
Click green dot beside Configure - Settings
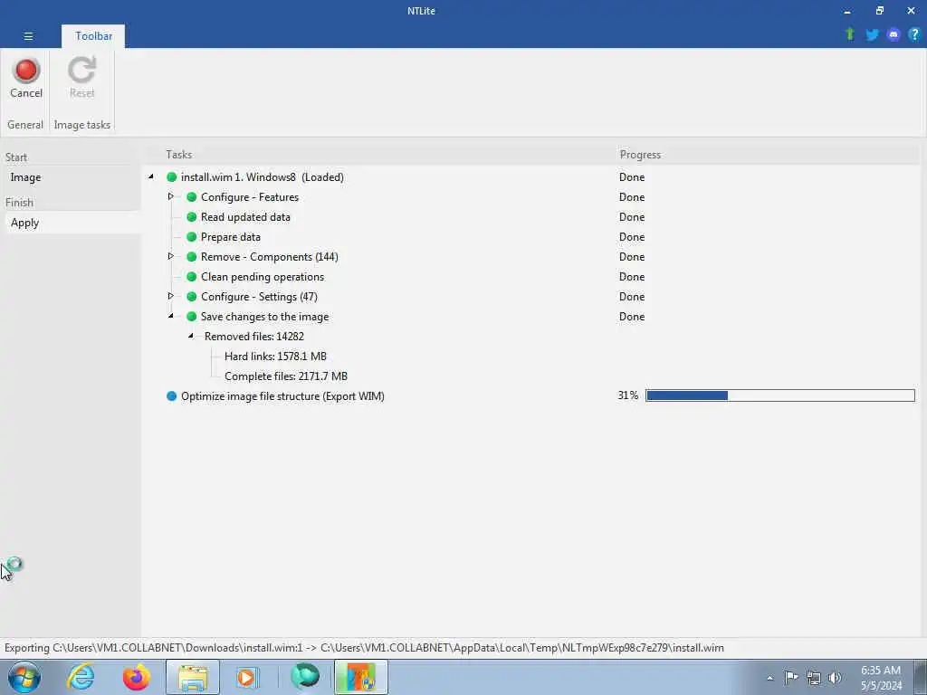click(192, 296)
